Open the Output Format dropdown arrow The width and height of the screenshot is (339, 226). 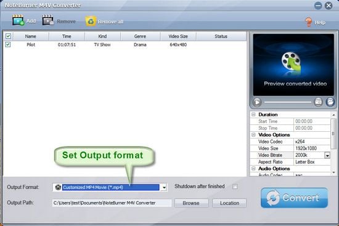pyautogui.click(x=164, y=187)
